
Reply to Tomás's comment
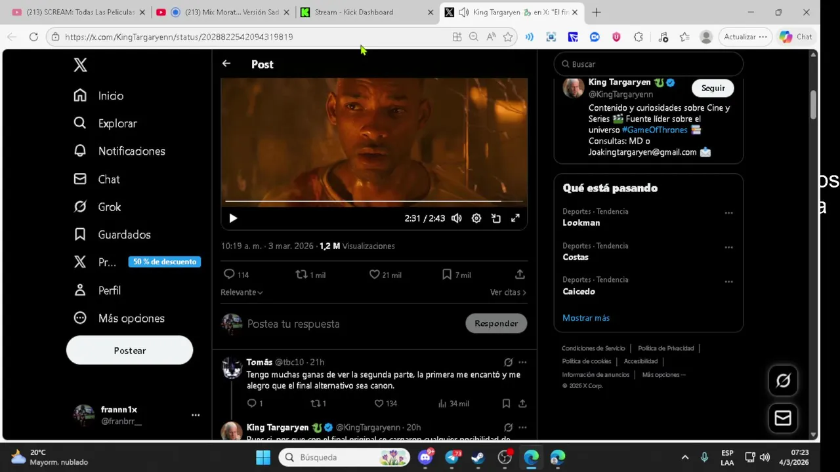coord(255,403)
